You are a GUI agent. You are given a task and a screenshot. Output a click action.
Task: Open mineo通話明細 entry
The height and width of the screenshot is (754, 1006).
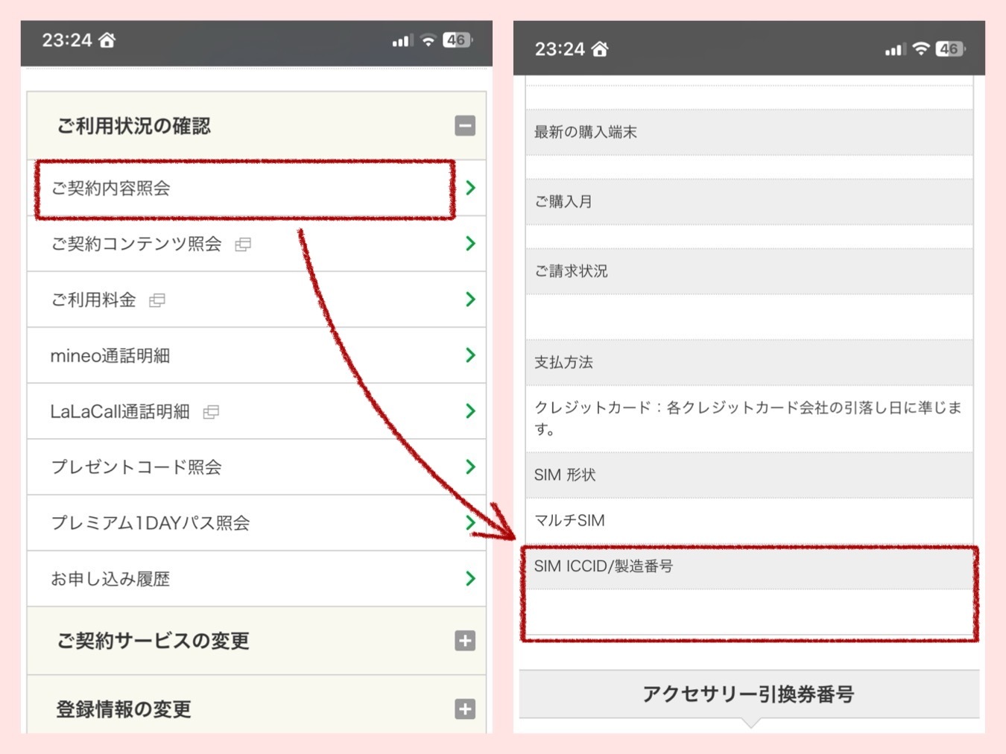coord(110,356)
